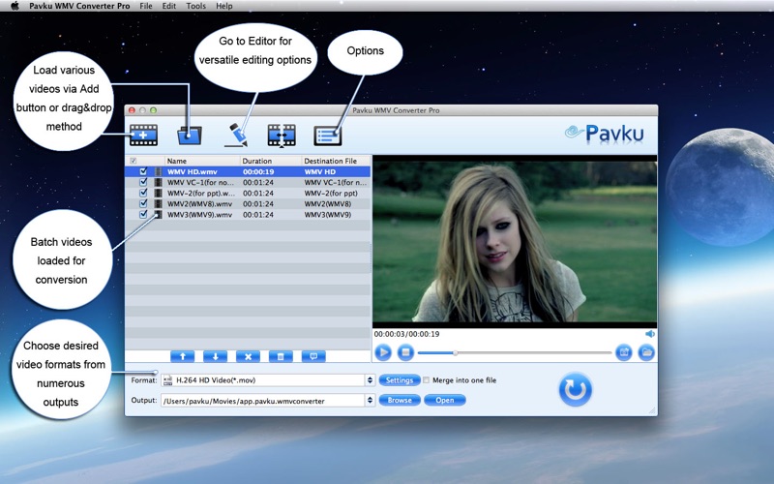
Task: Uncheck the WMV VC-1(for no... checkbox
Action: point(143,182)
